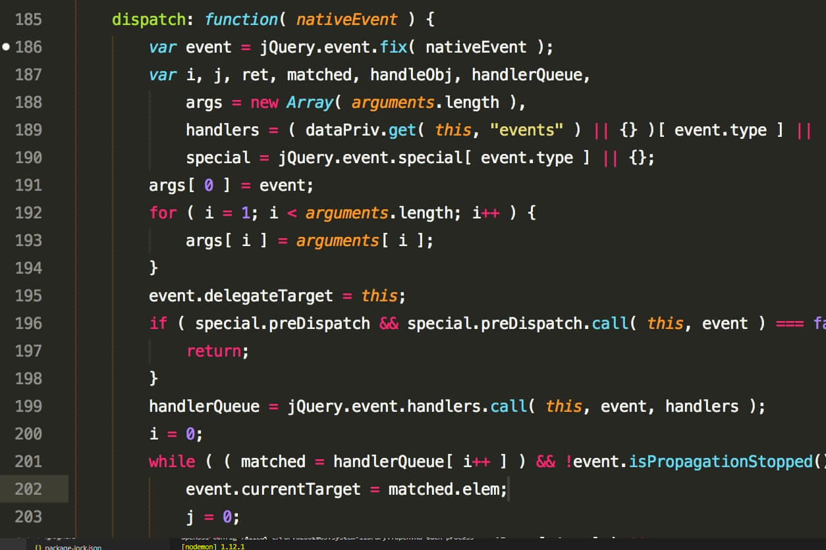Click line number 198 in the gutter
Screen dimensions: 826x550
[28, 378]
